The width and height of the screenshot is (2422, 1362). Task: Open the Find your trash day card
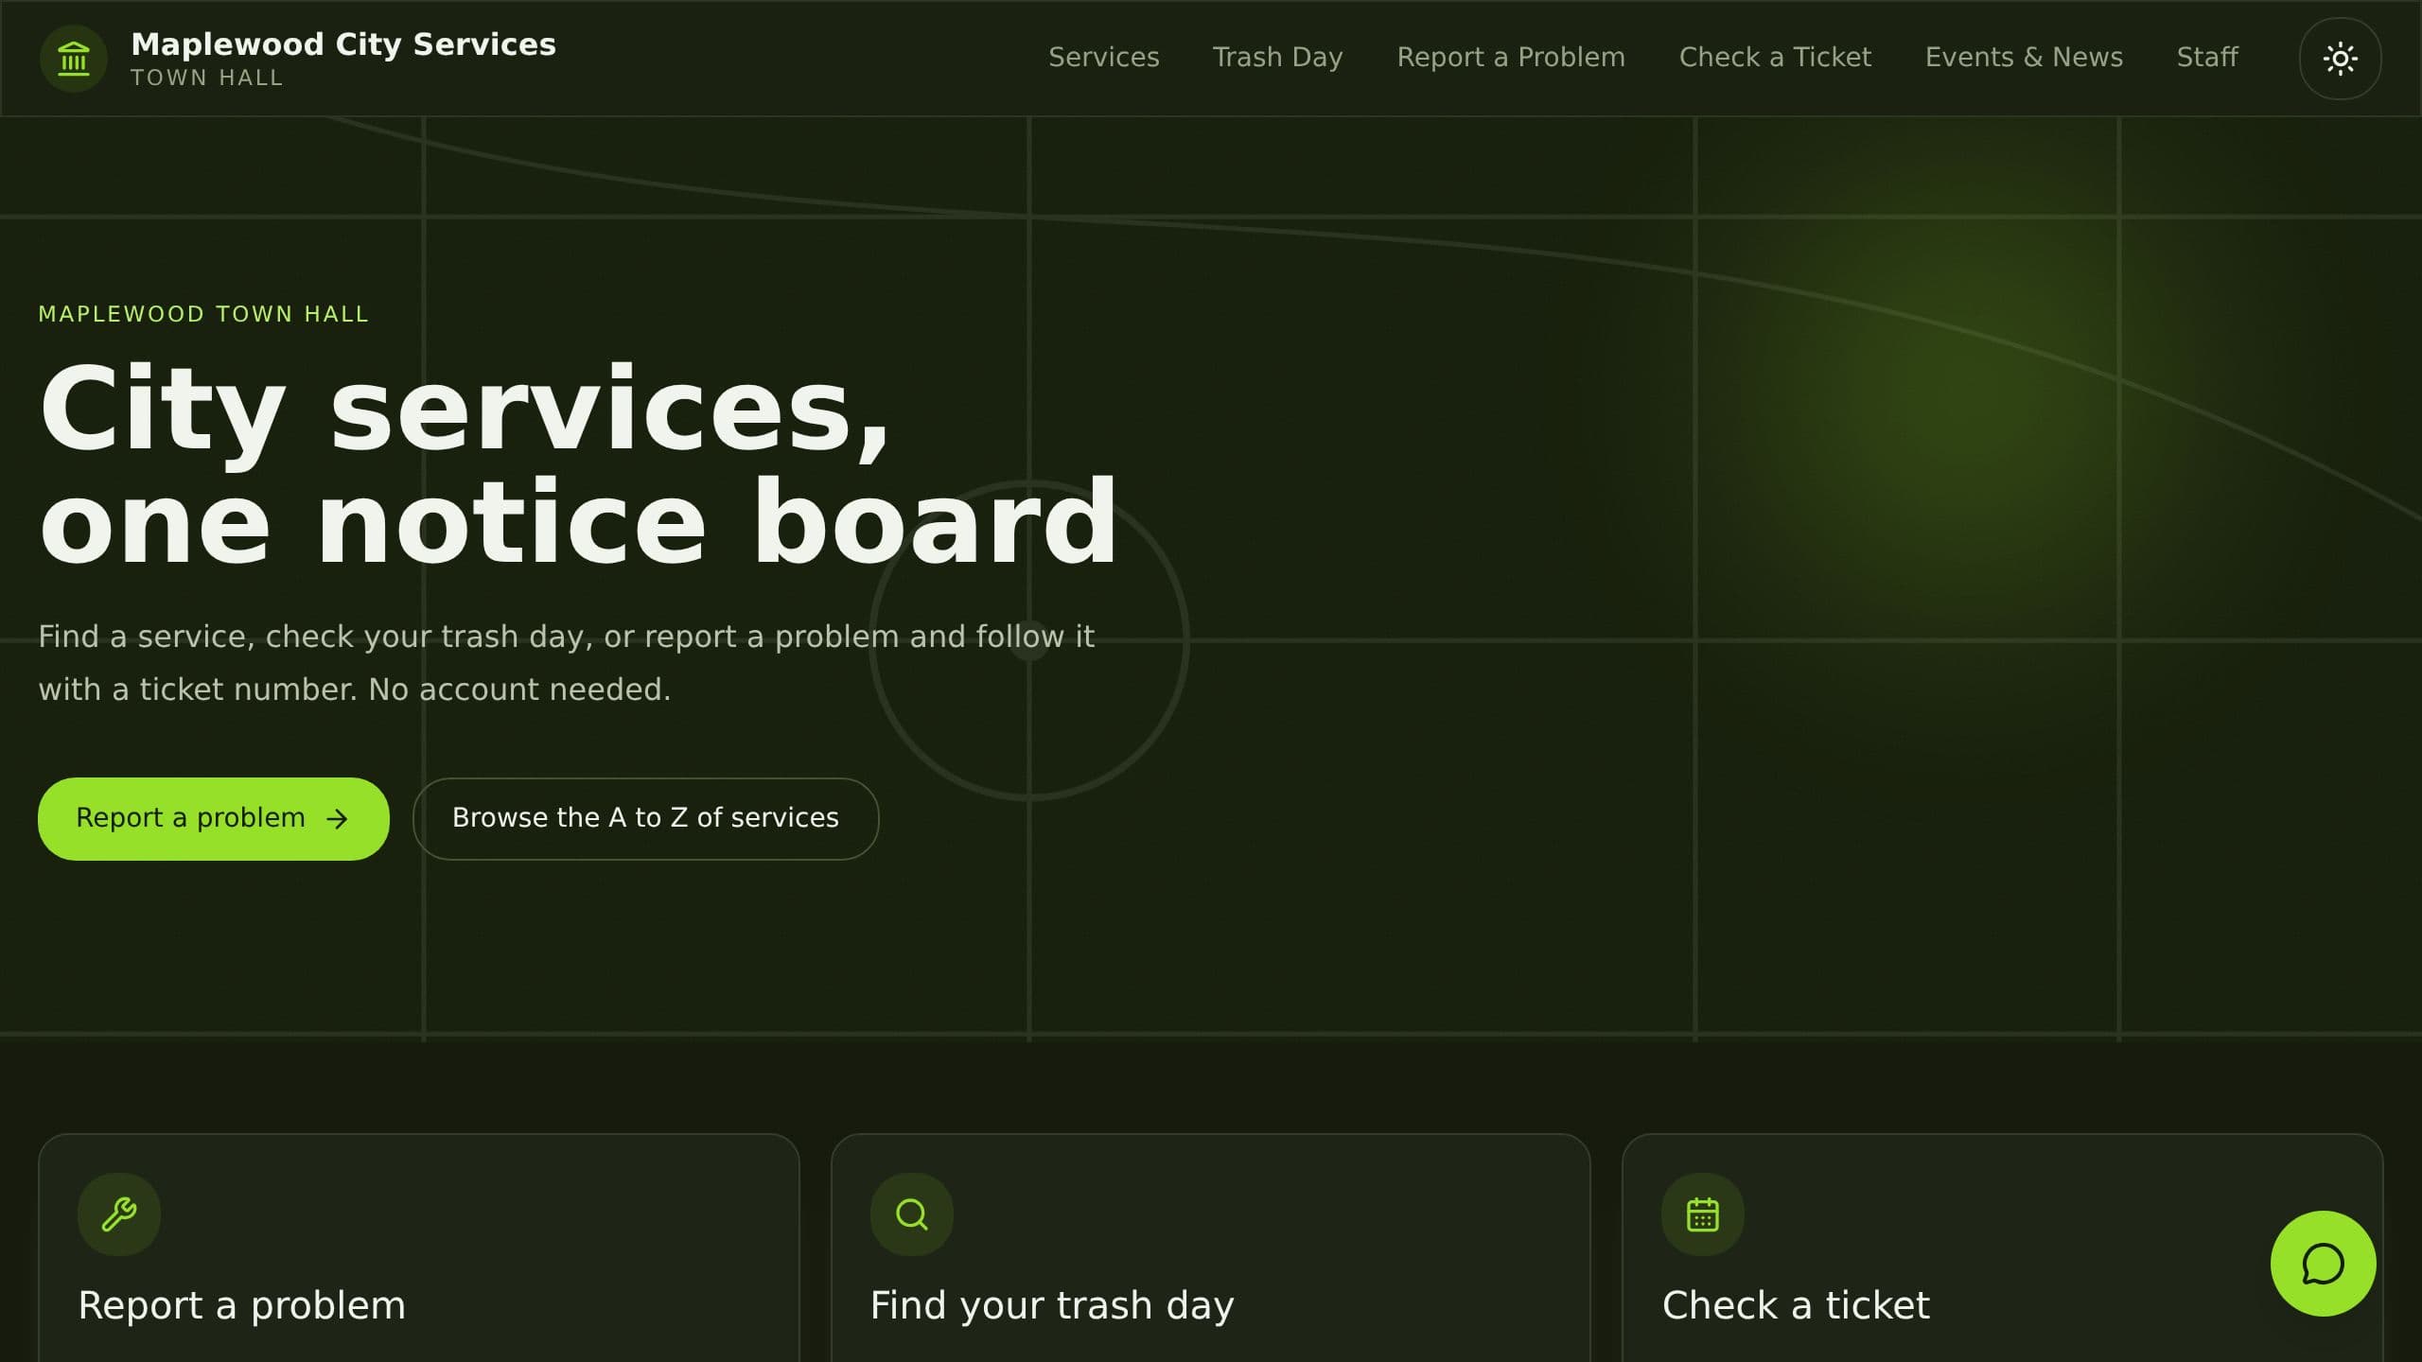pyautogui.click(x=1210, y=1248)
